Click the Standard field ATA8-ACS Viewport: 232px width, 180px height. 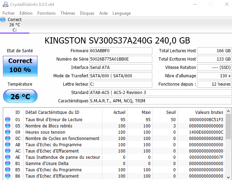(160, 92)
